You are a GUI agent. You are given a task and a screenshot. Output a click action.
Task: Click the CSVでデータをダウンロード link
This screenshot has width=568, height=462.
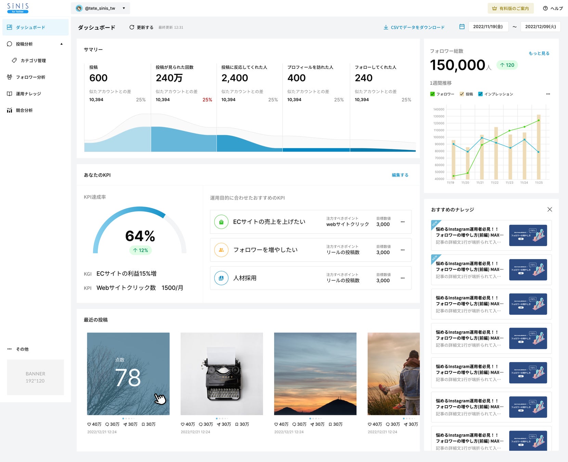click(x=414, y=27)
